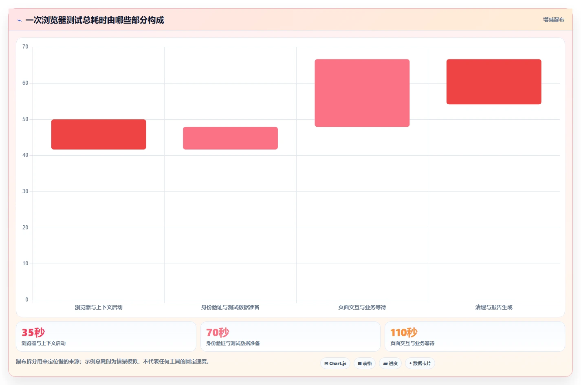The height and width of the screenshot is (385, 581).
Task: Click the 进度 tag chip
Action: click(390, 363)
